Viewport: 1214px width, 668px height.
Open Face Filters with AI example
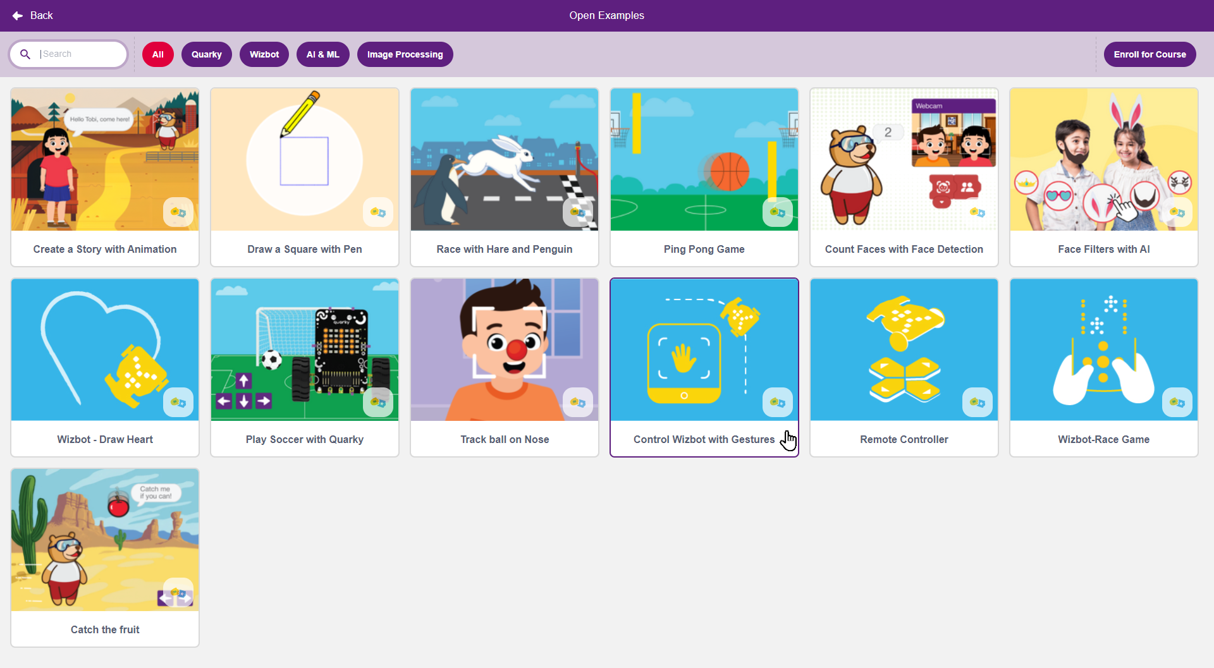tap(1104, 177)
